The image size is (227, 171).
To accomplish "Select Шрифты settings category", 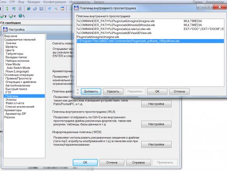I will (11, 47).
